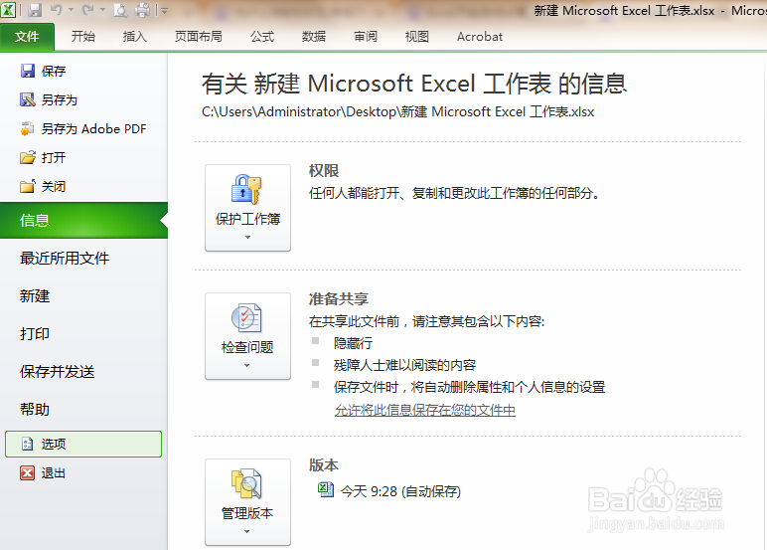
Task: Click the Save icon in Quick Access Toolbar
Action: [x=35, y=10]
